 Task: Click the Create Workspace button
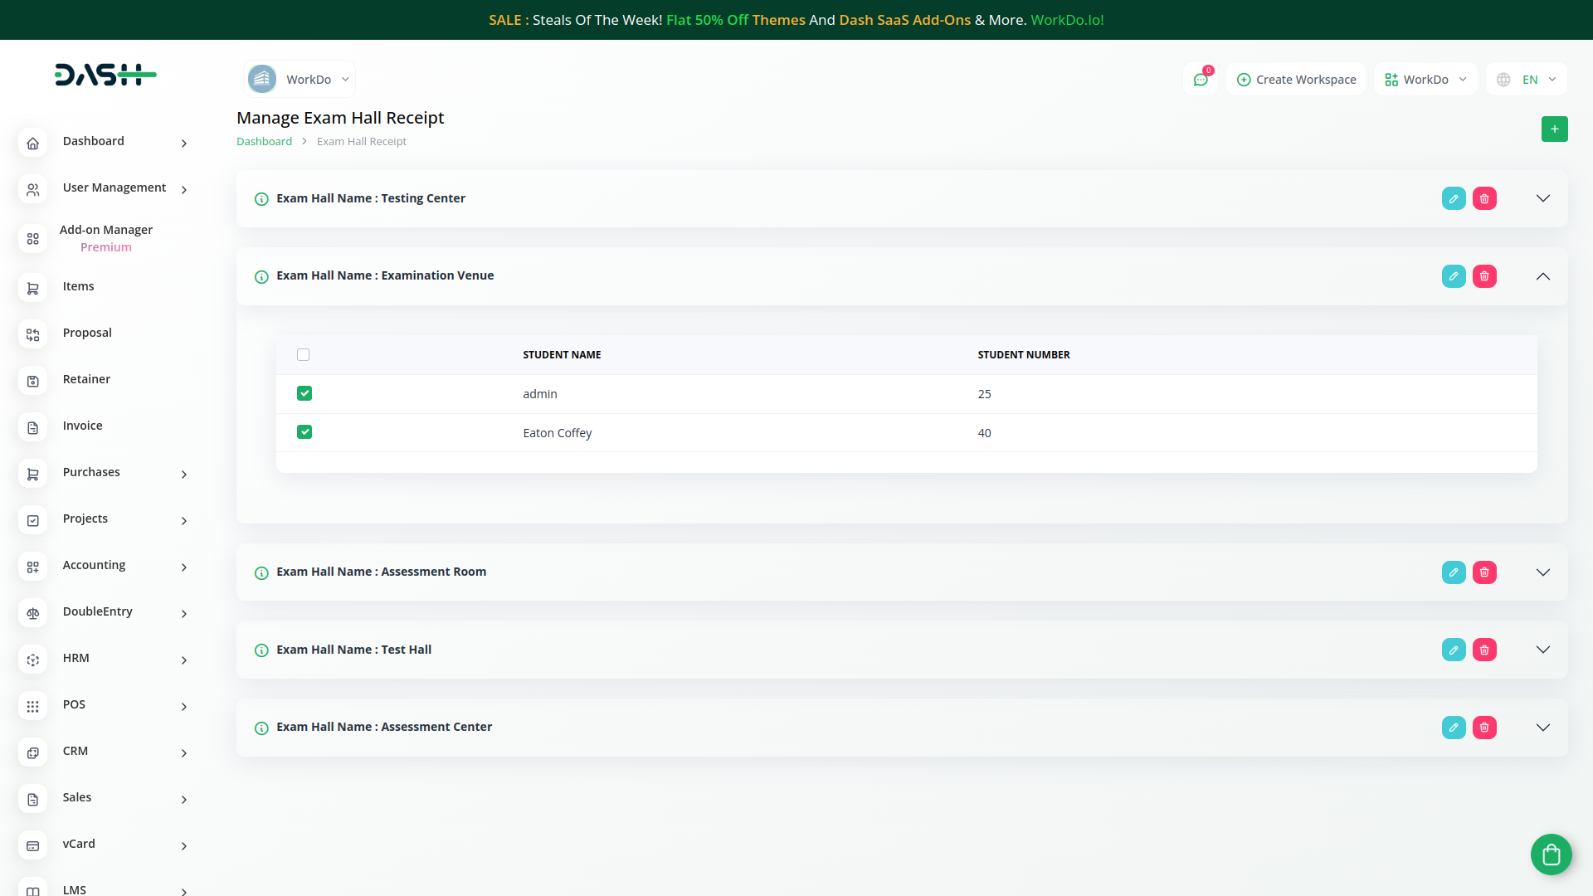(x=1296, y=80)
